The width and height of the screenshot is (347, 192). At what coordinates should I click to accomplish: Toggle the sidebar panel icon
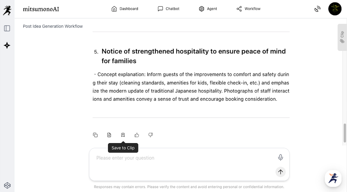(x=7, y=28)
